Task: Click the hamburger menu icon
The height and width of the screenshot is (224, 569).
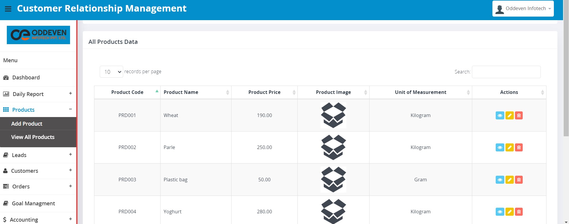Action: click(x=8, y=9)
